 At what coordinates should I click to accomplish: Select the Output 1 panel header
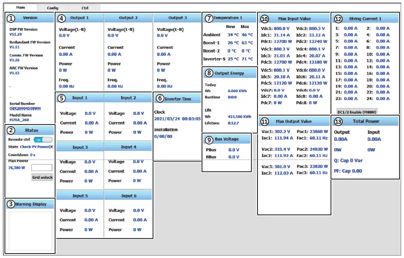79,18
